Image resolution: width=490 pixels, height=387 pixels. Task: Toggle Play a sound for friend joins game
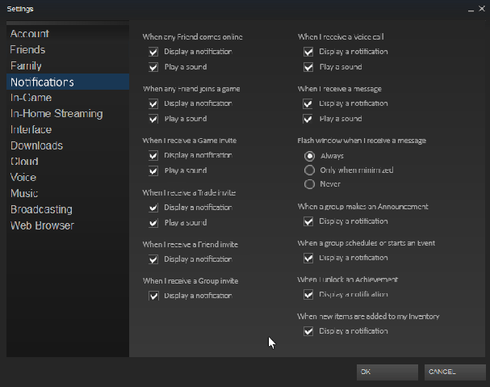click(153, 119)
